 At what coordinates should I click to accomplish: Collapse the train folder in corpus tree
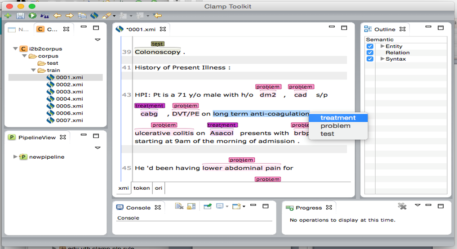point(34,70)
